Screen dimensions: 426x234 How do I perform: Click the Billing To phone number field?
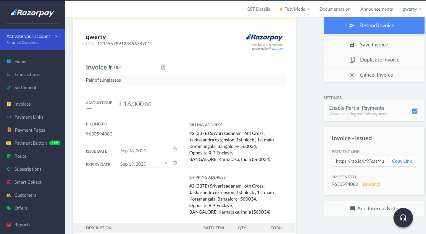pyautogui.click(x=133, y=134)
